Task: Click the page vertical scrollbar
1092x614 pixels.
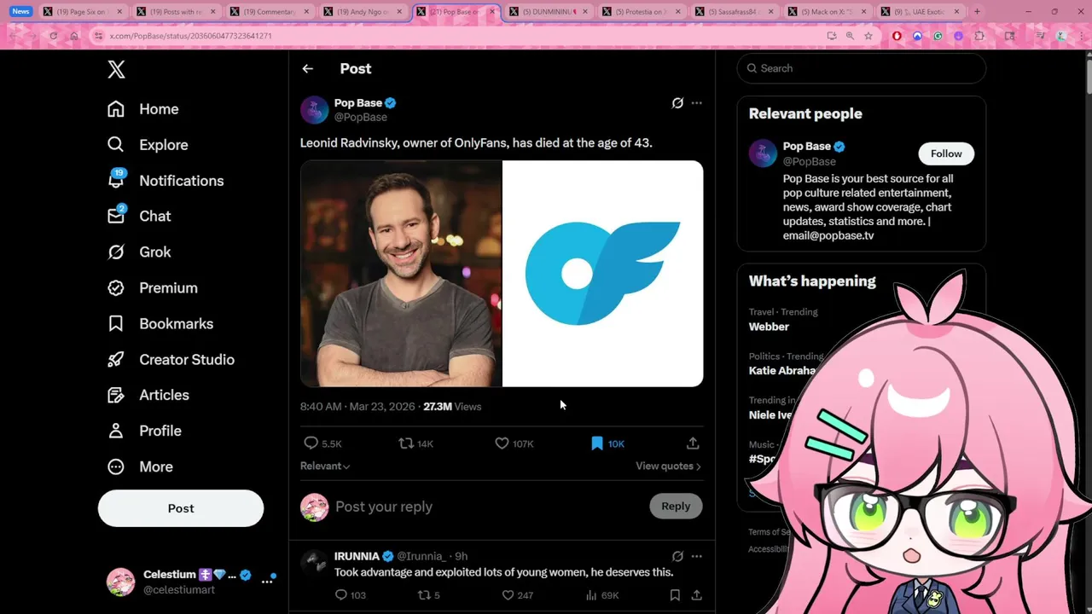Action: [x=1088, y=77]
